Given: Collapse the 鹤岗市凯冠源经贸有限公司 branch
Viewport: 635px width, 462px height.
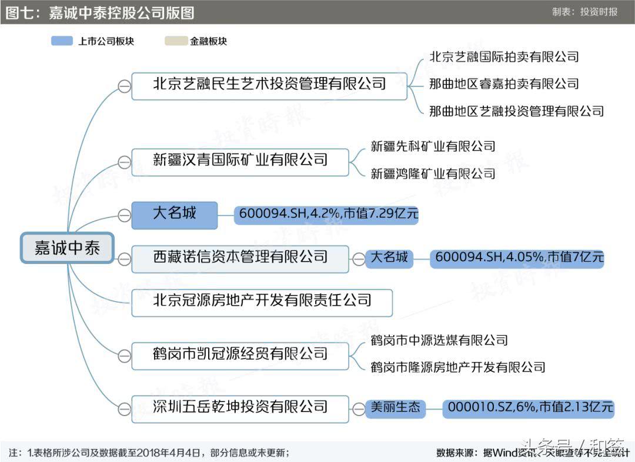Looking at the screenshot, I should (123, 355).
